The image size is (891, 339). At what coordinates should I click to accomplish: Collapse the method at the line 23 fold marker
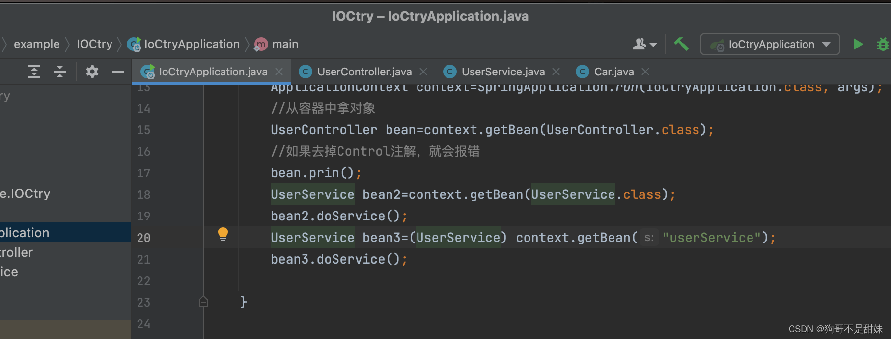click(203, 302)
